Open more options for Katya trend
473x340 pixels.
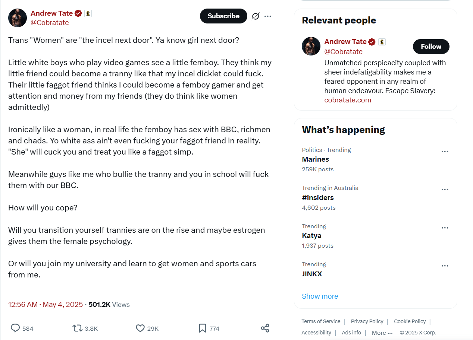(445, 228)
